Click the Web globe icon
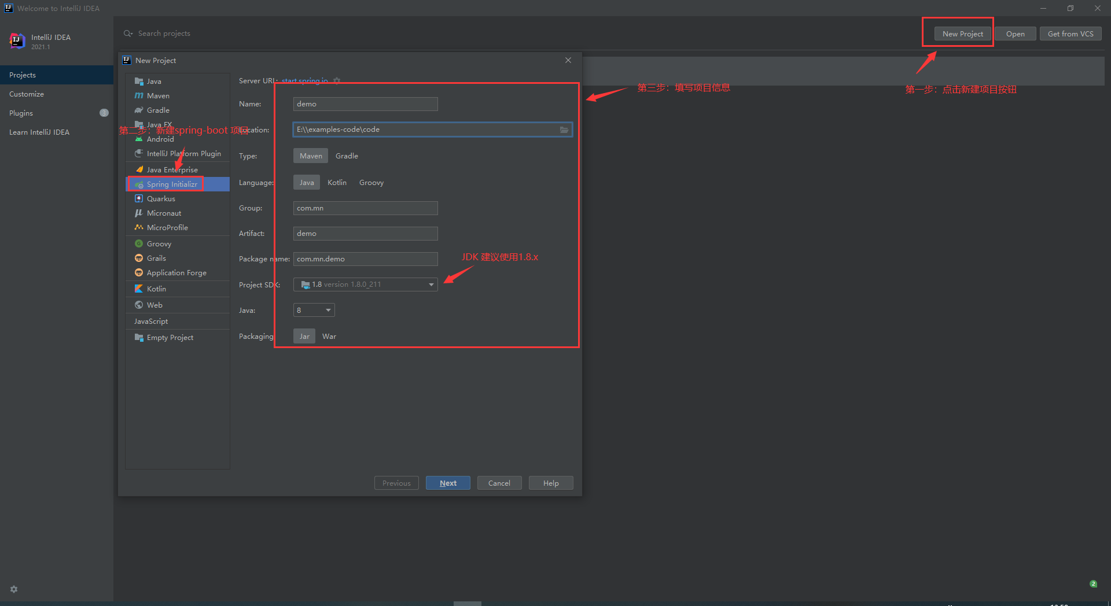The image size is (1111, 606). [139, 305]
